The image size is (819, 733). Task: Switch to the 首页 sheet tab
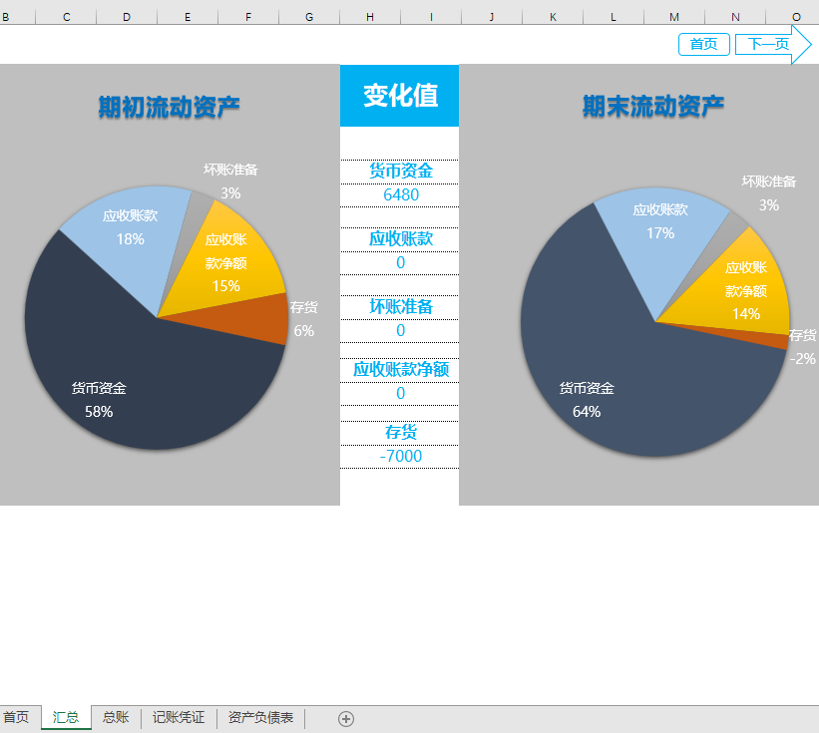pyautogui.click(x=17, y=717)
